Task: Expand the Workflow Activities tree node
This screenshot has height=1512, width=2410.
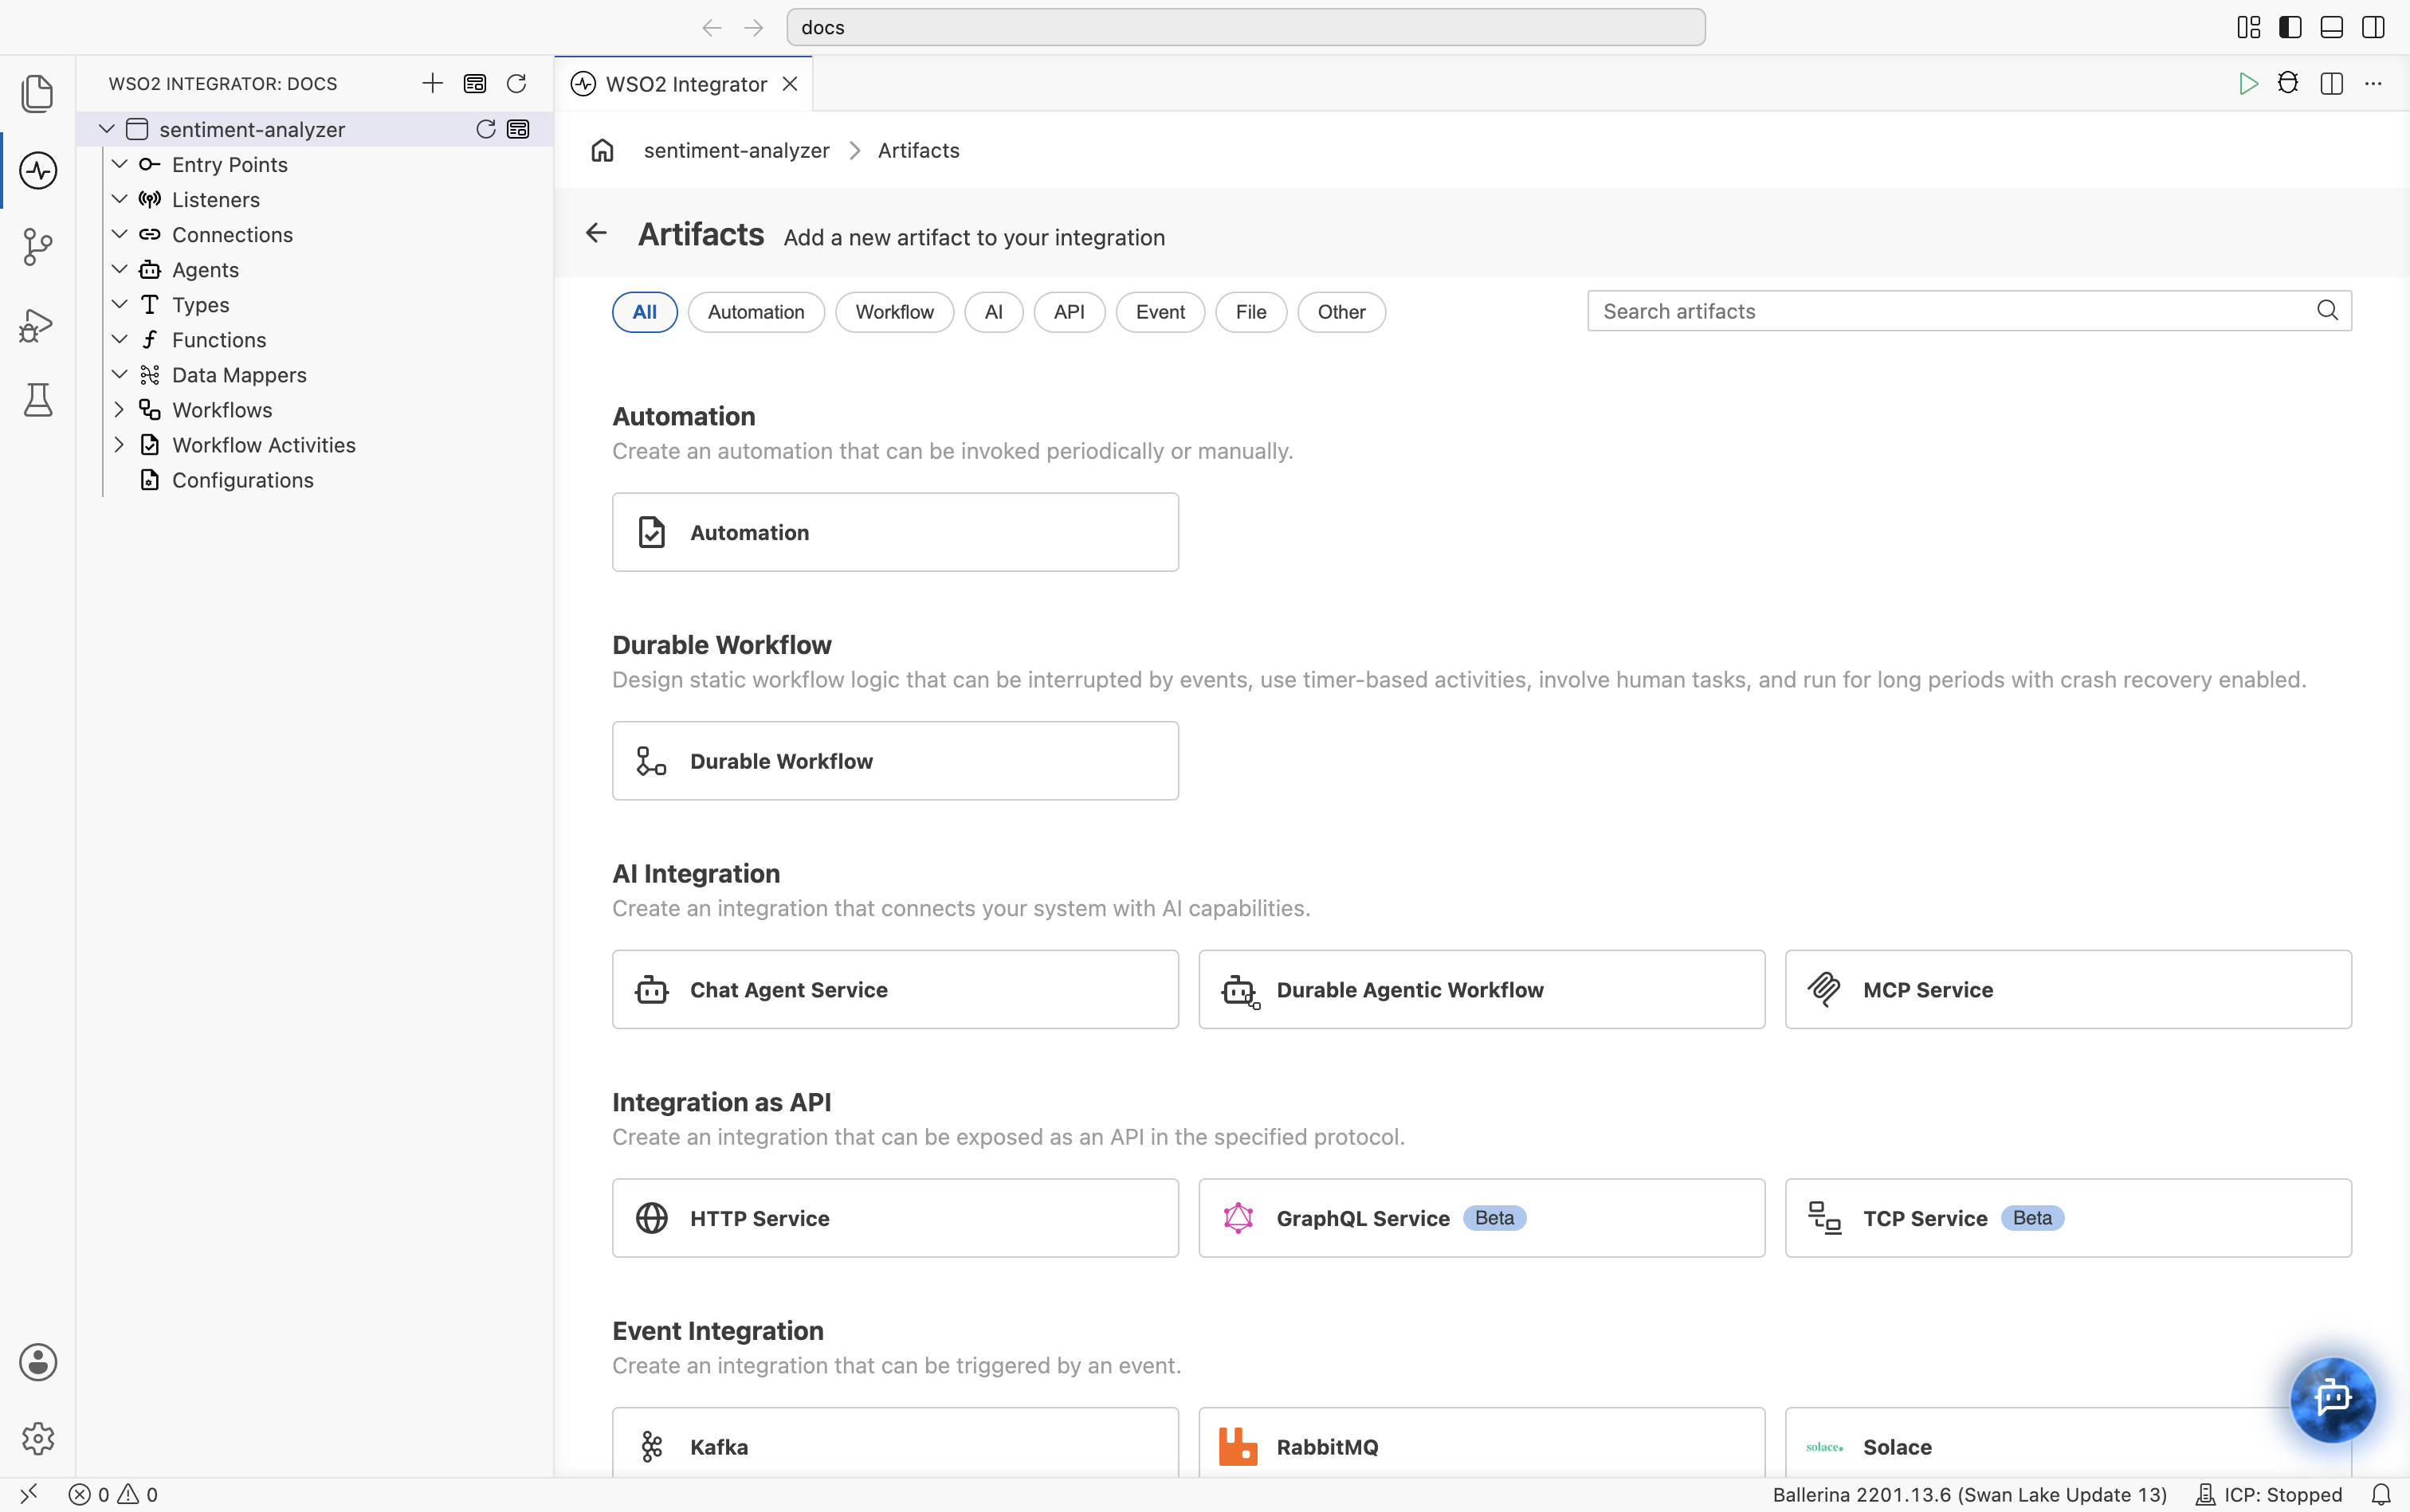Action: coord(119,444)
